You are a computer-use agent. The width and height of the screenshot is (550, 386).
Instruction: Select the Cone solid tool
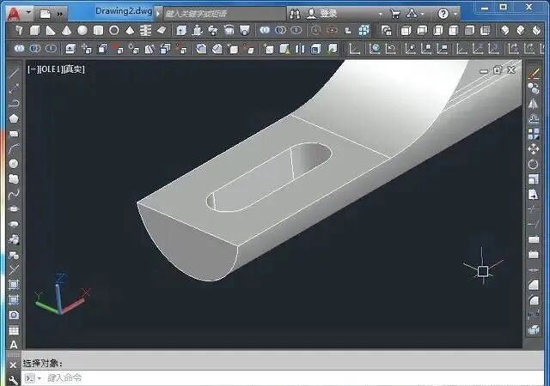click(66, 31)
